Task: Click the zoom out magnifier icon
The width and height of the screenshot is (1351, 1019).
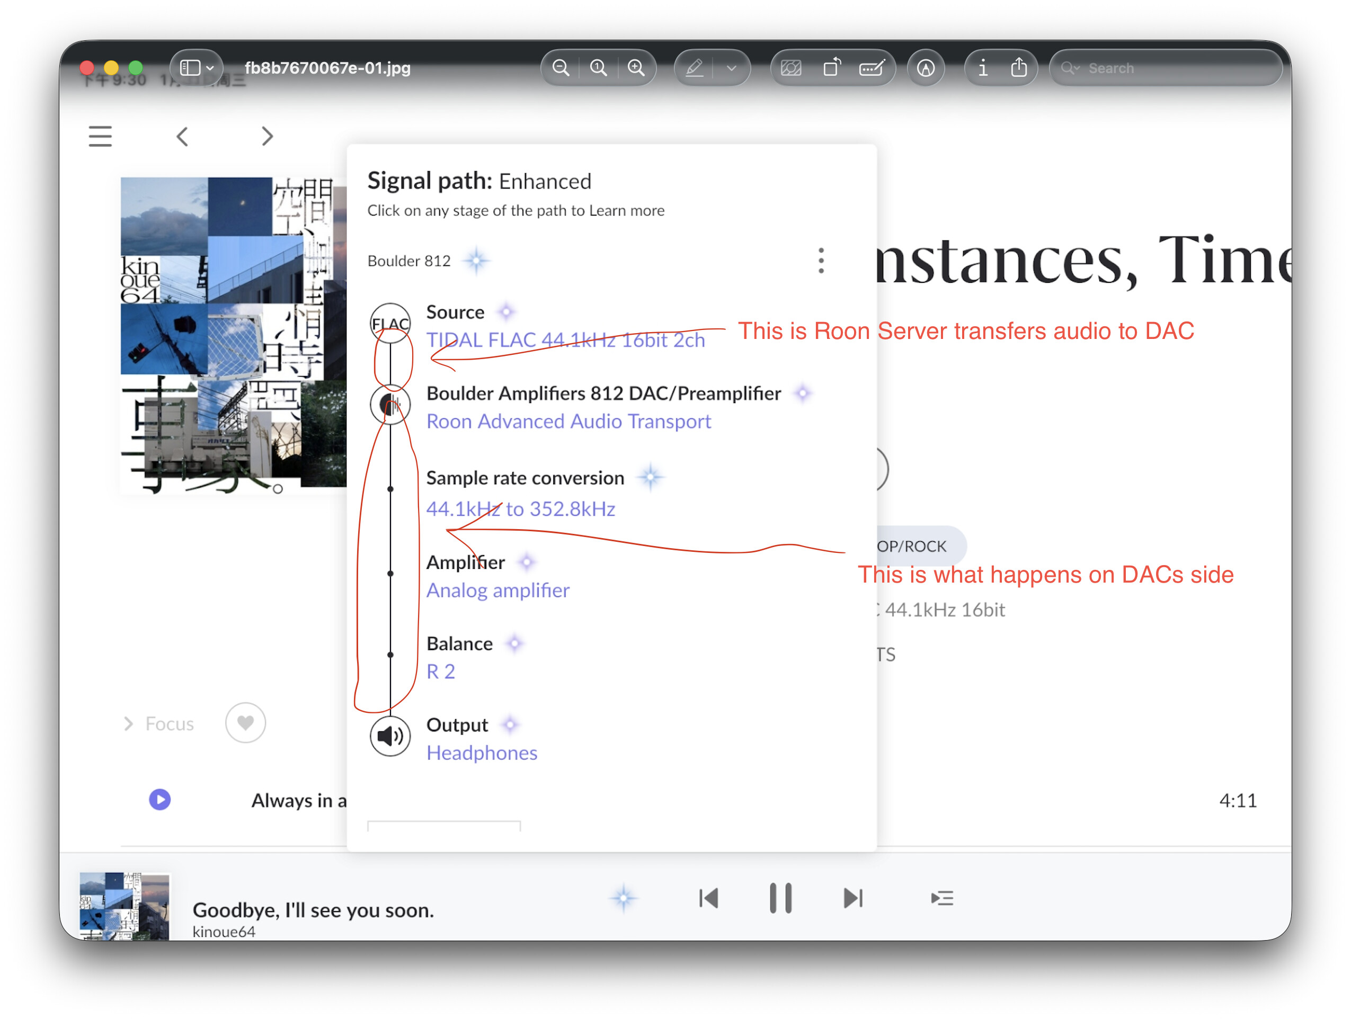Action: point(560,68)
